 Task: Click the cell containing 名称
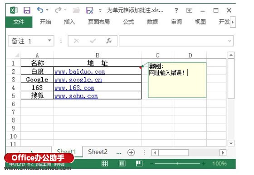point(37,63)
